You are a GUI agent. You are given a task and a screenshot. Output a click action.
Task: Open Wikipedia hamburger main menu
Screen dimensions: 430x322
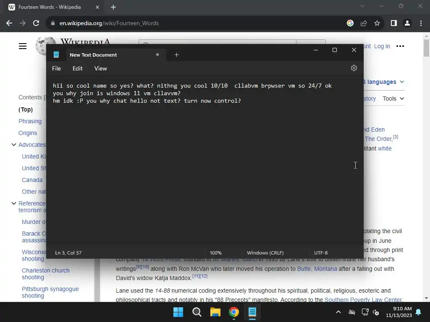click(x=23, y=46)
